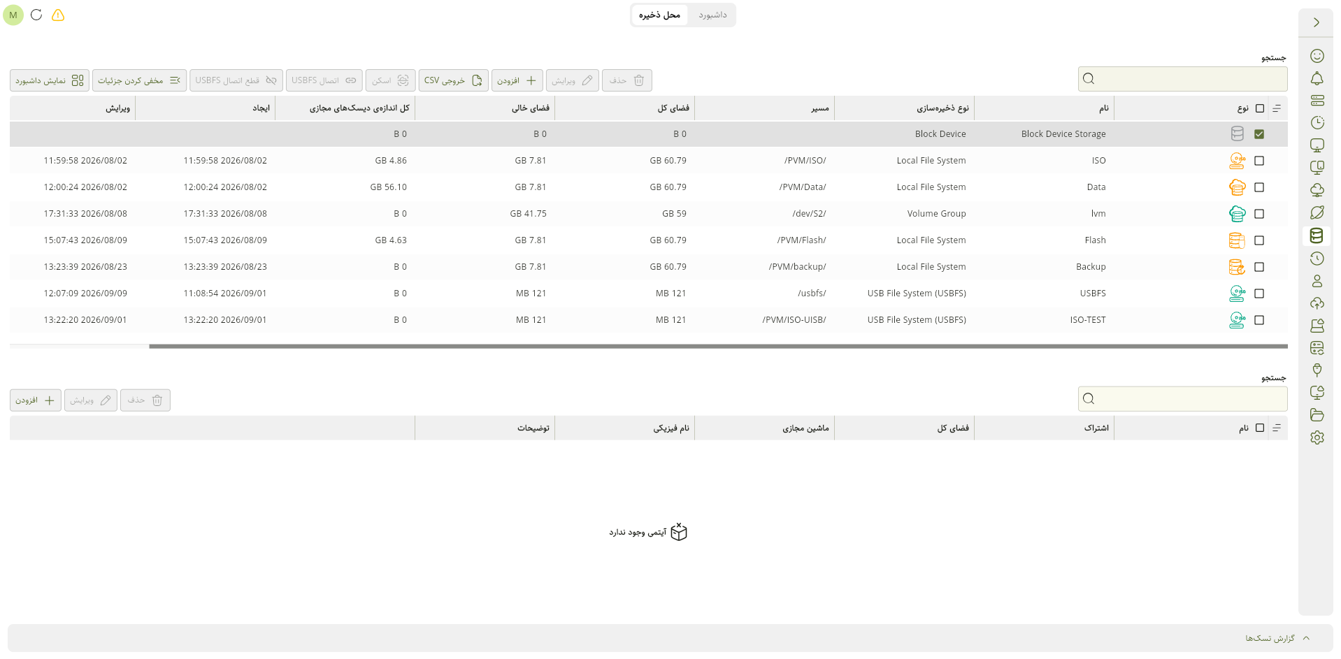
Task: Expand the sidebar with the chevron arrow
Action: pyautogui.click(x=1316, y=22)
